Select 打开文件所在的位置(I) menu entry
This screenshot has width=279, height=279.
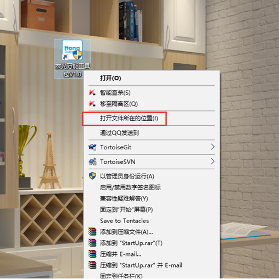click(x=152, y=119)
